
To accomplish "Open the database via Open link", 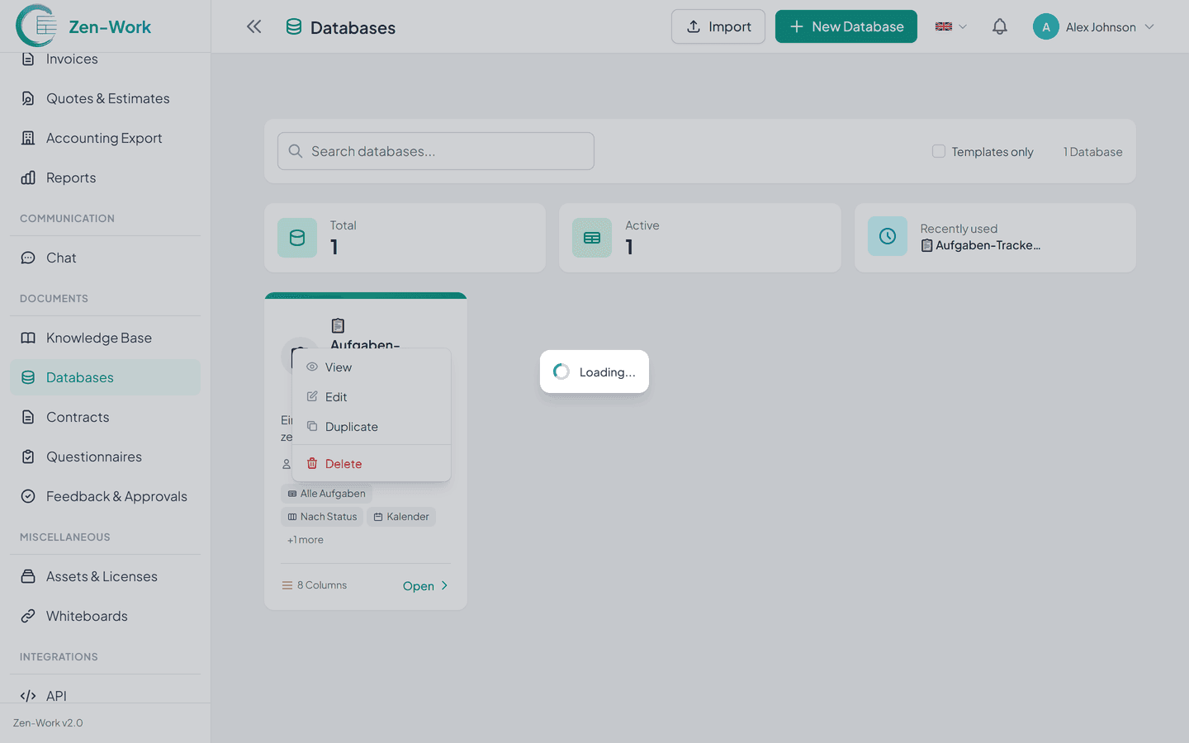I will point(424,586).
